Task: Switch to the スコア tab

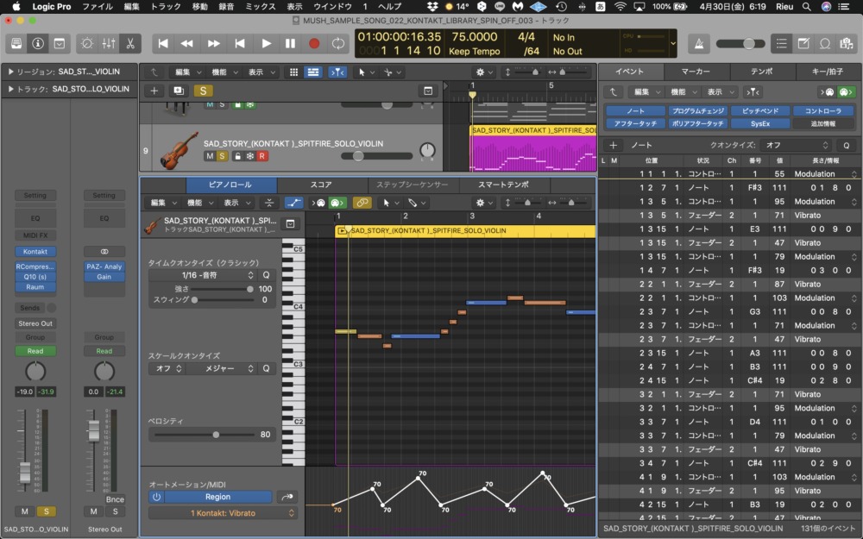Action: pyautogui.click(x=321, y=185)
